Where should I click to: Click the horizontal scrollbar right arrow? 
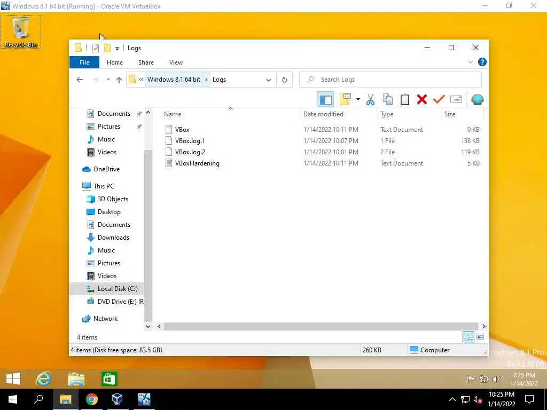pos(483,327)
